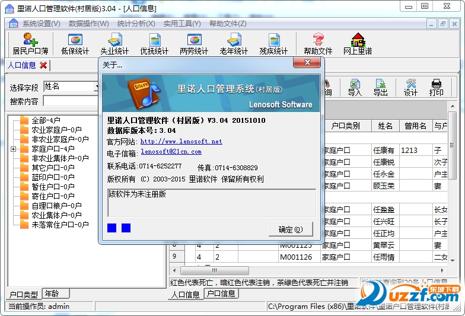Close the 人口信息 tab with red X
The height and width of the screenshot is (316, 465).
click(x=43, y=65)
